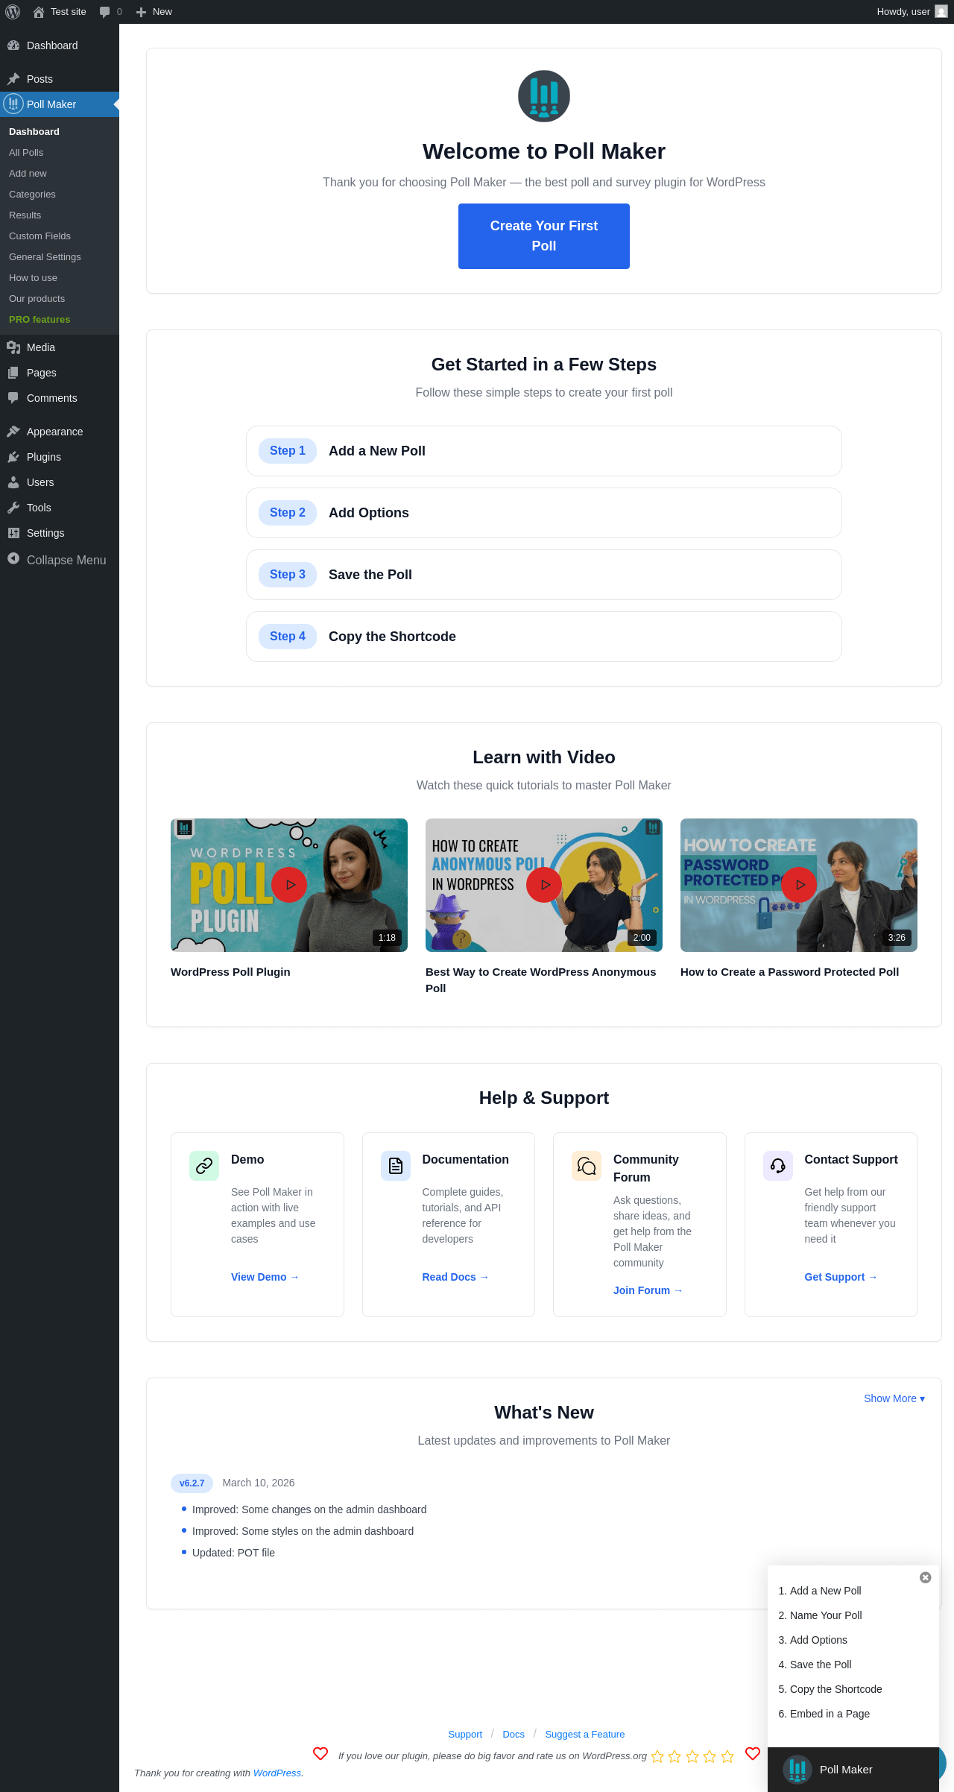Viewport: 954px width, 1792px height.
Task: Click the WordPress logo in admin bar
Action: point(13,12)
